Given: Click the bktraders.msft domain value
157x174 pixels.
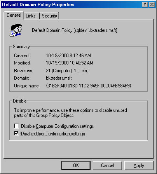Looking at the screenshot, I should [59, 78].
